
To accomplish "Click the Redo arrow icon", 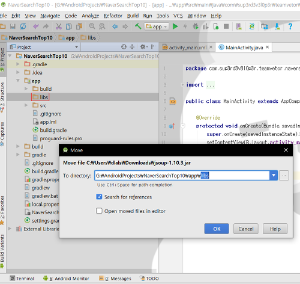I will [x=46, y=26].
